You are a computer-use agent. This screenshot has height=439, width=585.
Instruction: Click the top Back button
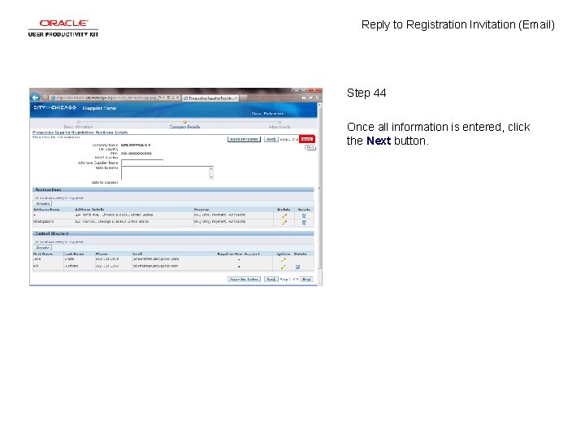click(x=271, y=139)
